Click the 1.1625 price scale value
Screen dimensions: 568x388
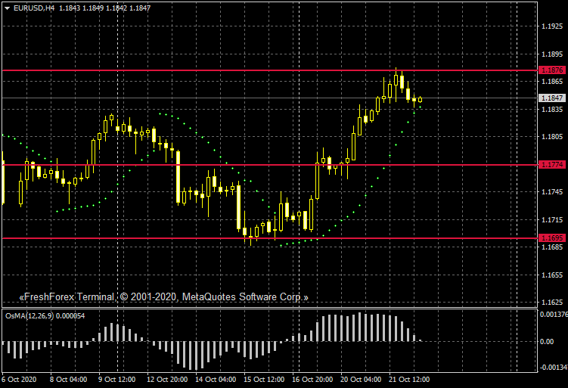tap(552, 302)
